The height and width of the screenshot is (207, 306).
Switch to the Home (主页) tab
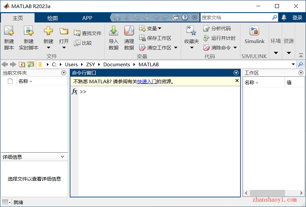(18, 18)
